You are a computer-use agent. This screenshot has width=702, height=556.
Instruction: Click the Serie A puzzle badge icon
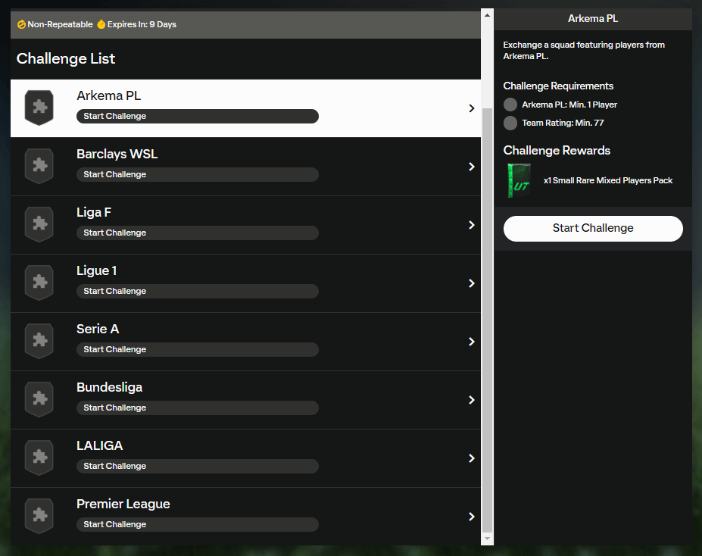pyautogui.click(x=39, y=341)
